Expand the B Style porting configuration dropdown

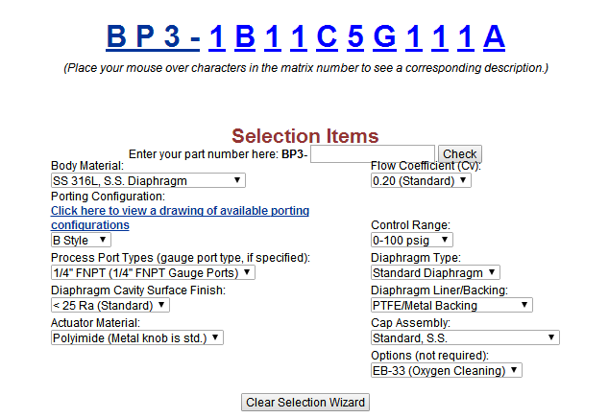pos(81,240)
